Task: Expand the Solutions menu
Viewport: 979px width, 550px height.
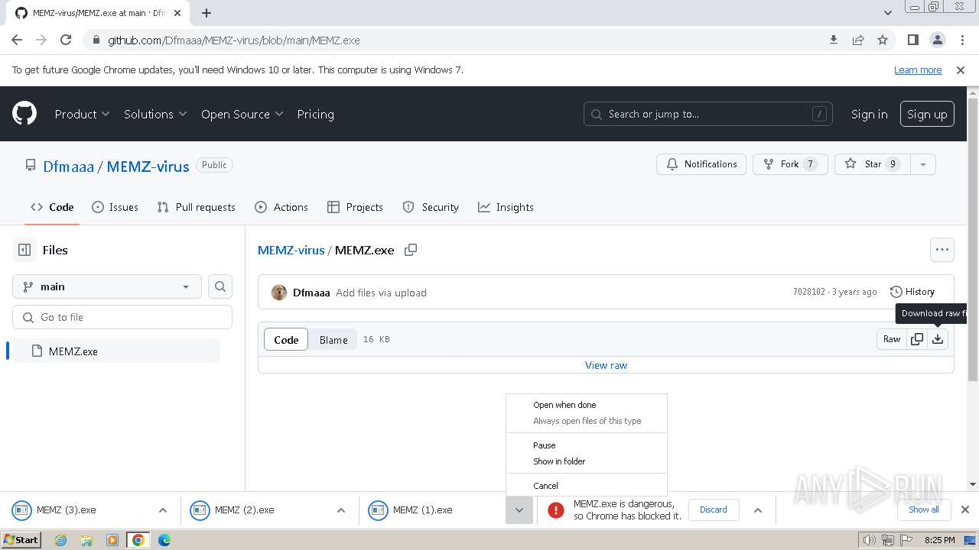Action: click(x=155, y=114)
